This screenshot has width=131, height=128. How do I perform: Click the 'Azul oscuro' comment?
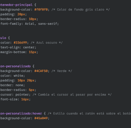(x=46, y=43)
